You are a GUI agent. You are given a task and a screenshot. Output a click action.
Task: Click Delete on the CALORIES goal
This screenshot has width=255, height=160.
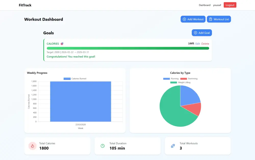205,43
